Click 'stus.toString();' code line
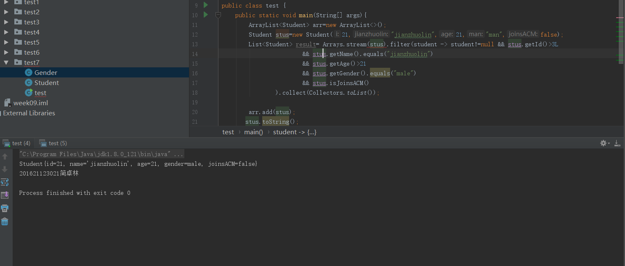Screen dimensions: 625x266 [272, 122]
